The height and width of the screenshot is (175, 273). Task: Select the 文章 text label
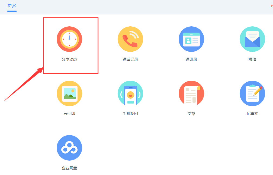(x=191, y=113)
